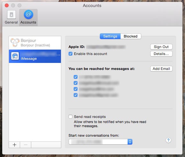
Task: Select the iMessage account row
Action: pyautogui.click(x=35, y=56)
